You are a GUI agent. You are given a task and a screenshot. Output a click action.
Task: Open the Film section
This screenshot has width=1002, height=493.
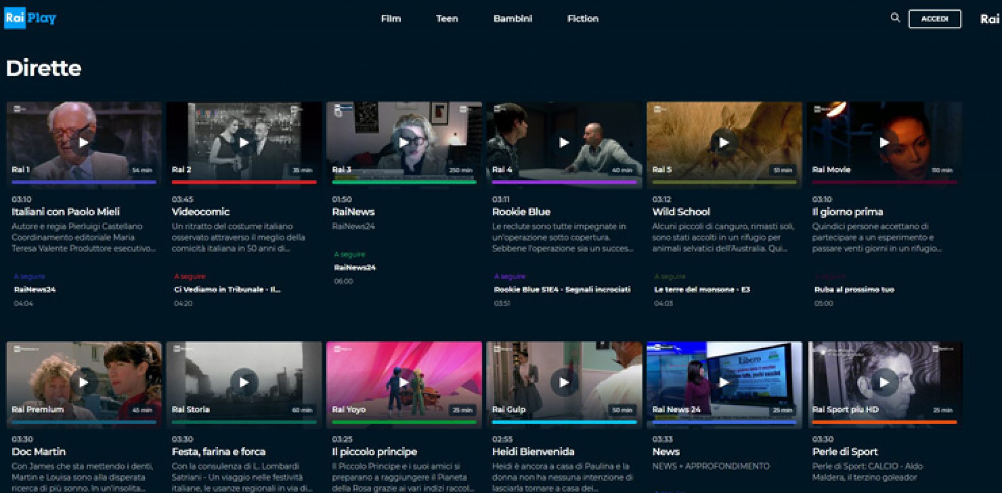390,19
